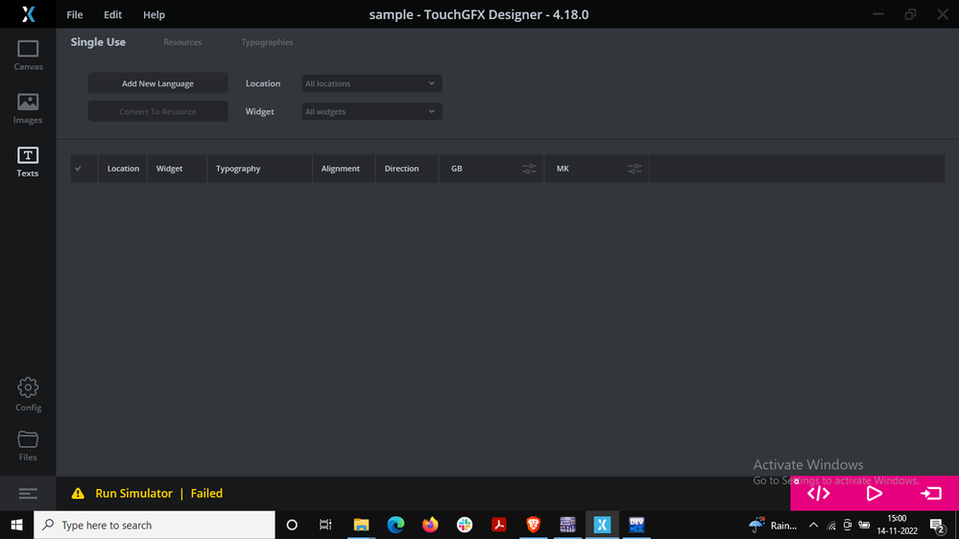Screen dimensions: 959x539
Task: Click the Failed status label
Action: (x=206, y=493)
